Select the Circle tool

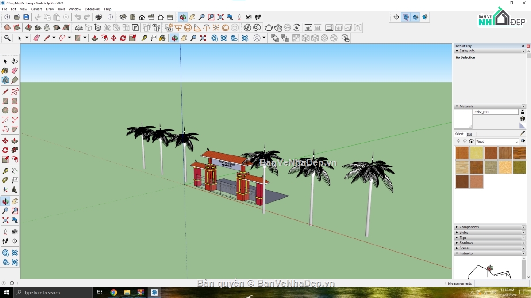pyautogui.click(x=5, y=110)
